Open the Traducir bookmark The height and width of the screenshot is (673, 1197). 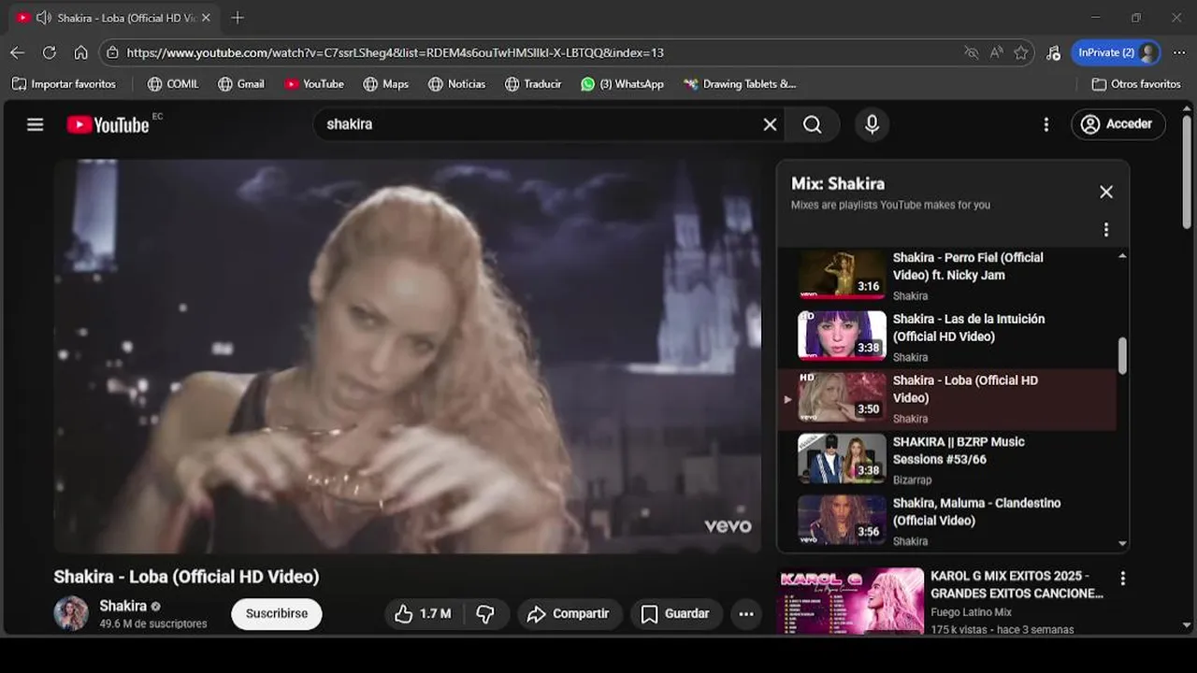coord(533,84)
